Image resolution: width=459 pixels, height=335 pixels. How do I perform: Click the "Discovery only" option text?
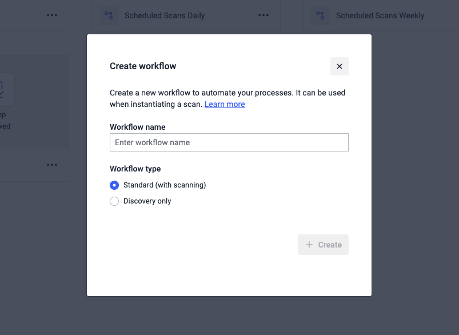147,201
